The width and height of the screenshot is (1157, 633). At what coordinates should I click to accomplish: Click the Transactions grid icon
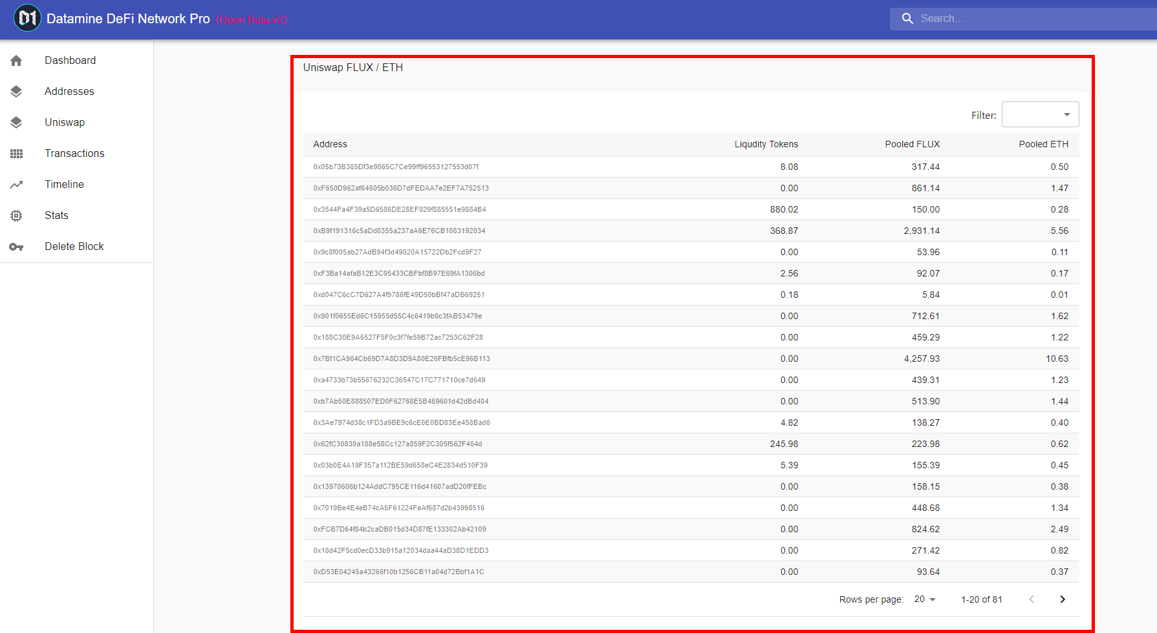pyautogui.click(x=16, y=154)
